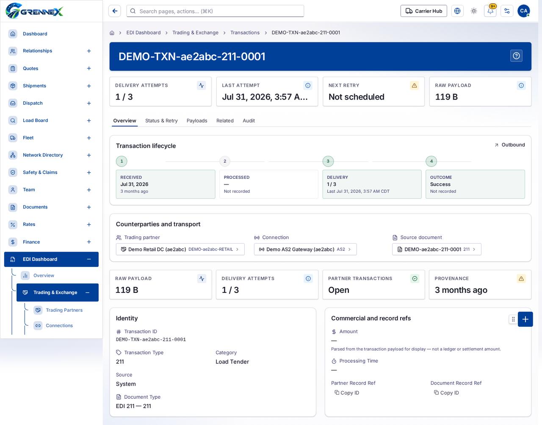
Task: Click the drag handle beside the blue plus button
Action: [513, 319]
